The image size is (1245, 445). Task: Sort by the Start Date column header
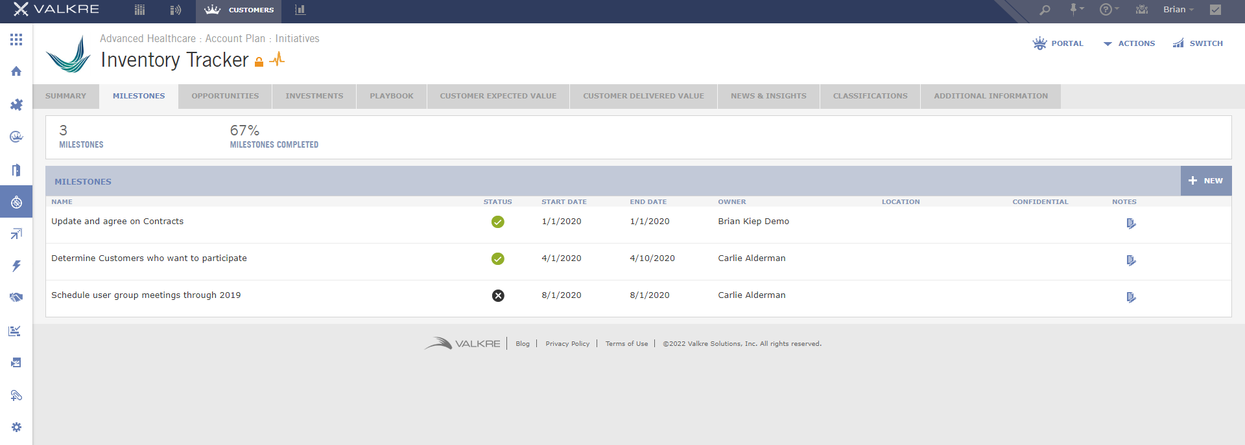(x=564, y=202)
